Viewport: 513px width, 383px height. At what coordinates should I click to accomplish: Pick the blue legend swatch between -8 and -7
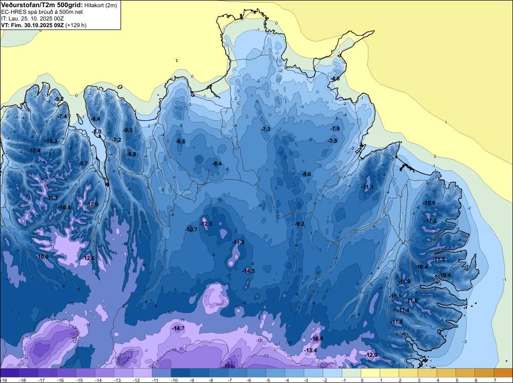[x=219, y=373]
